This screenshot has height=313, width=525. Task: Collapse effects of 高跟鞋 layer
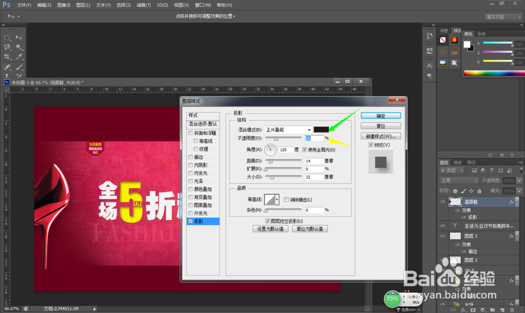tap(517, 202)
